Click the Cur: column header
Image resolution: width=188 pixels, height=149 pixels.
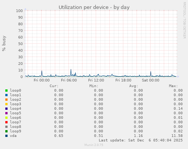tap(54, 86)
